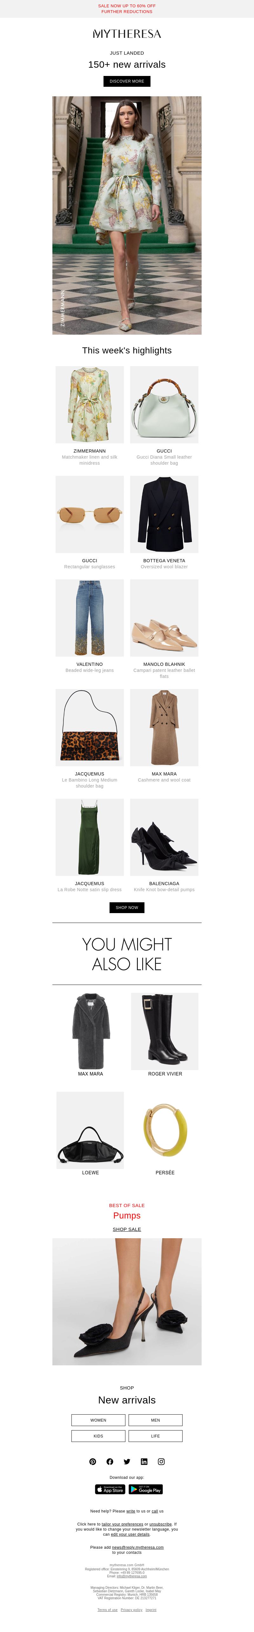Open the Pinterest social icon

92,1462
